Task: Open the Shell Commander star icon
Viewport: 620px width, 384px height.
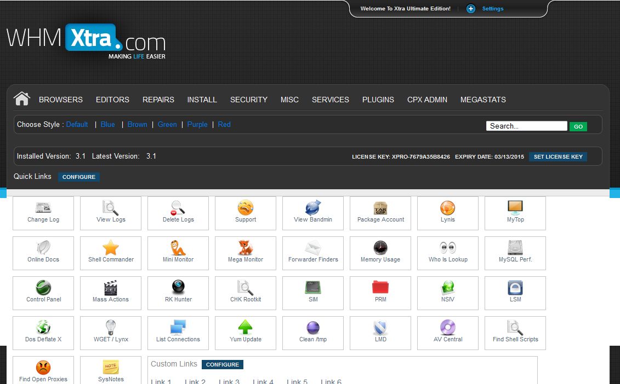Action: (111, 248)
